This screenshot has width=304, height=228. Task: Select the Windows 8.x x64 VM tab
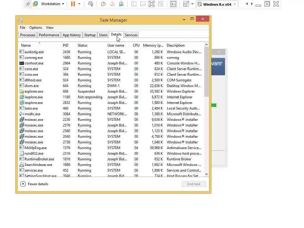(217, 4)
